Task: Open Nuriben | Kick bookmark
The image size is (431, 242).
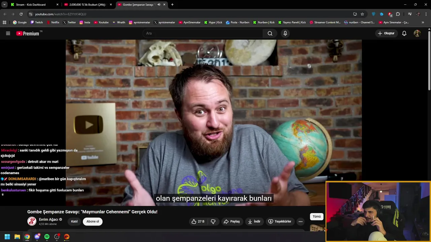Action: (264, 23)
